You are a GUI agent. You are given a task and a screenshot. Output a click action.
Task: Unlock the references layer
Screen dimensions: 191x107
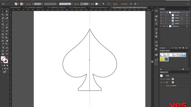coord(164,26)
